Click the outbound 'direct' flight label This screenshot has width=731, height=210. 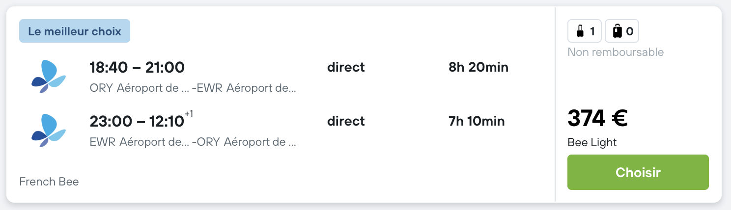[346, 67]
